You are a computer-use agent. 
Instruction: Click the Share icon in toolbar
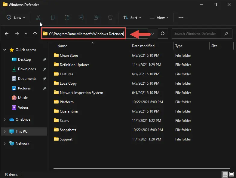(96, 18)
